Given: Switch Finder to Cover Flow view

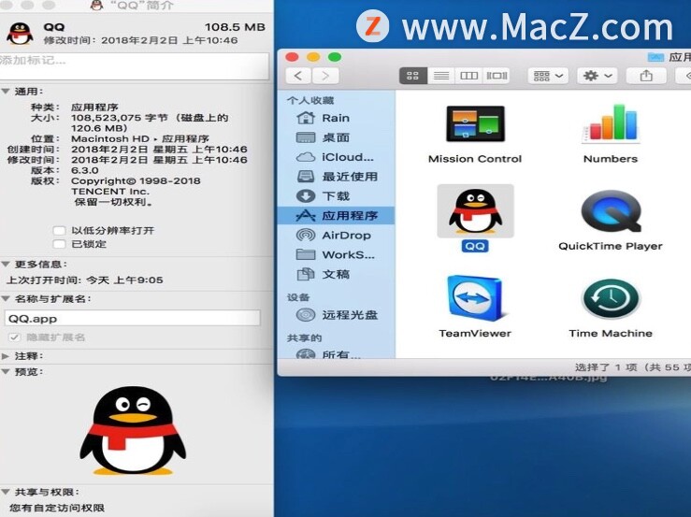Looking at the screenshot, I should coord(497,76).
